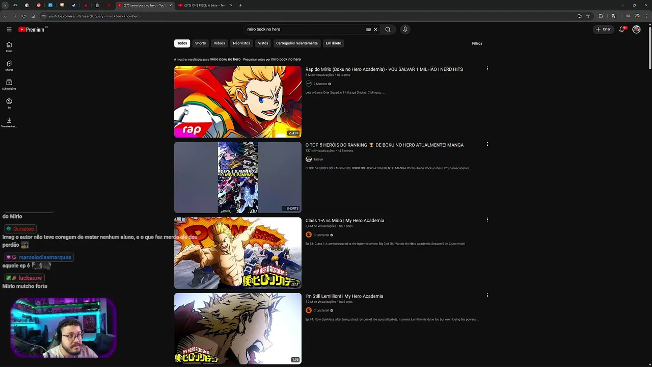This screenshot has width=652, height=367.
Task: Click 'Ep 63: Class 1-A are introduced' description
Action: coord(385,244)
